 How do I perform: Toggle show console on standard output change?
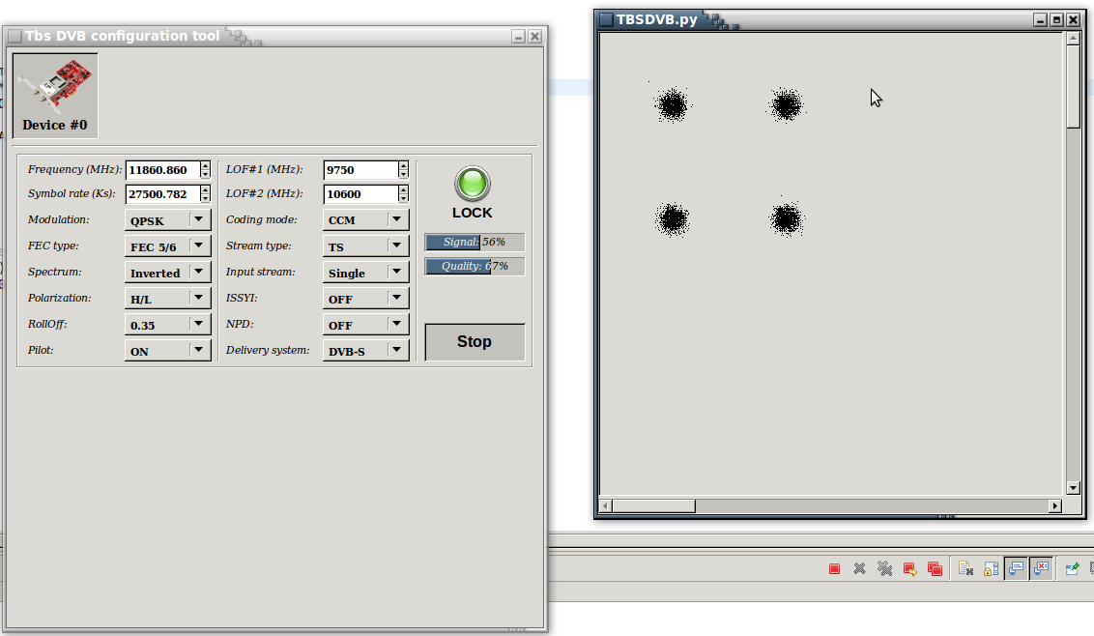click(1017, 569)
